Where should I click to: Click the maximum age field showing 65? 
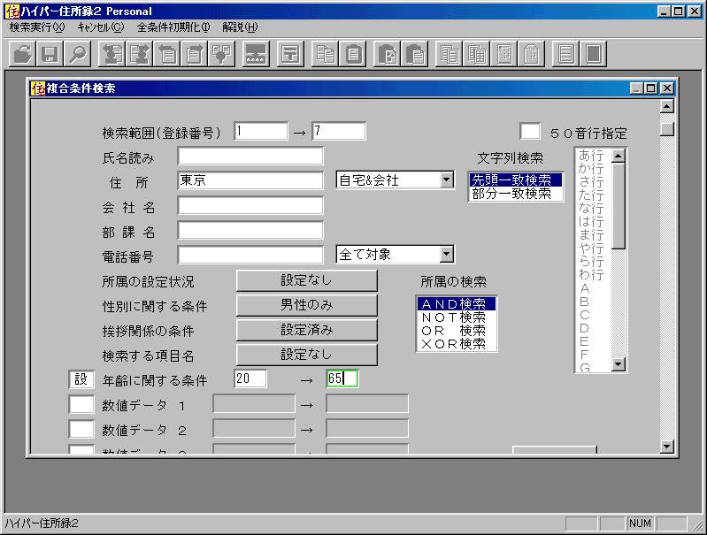342,378
